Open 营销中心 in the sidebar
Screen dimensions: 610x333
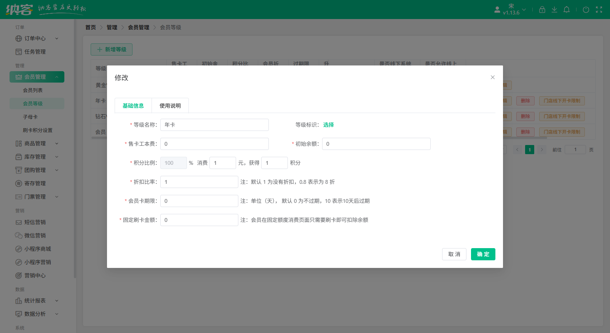[35, 276]
